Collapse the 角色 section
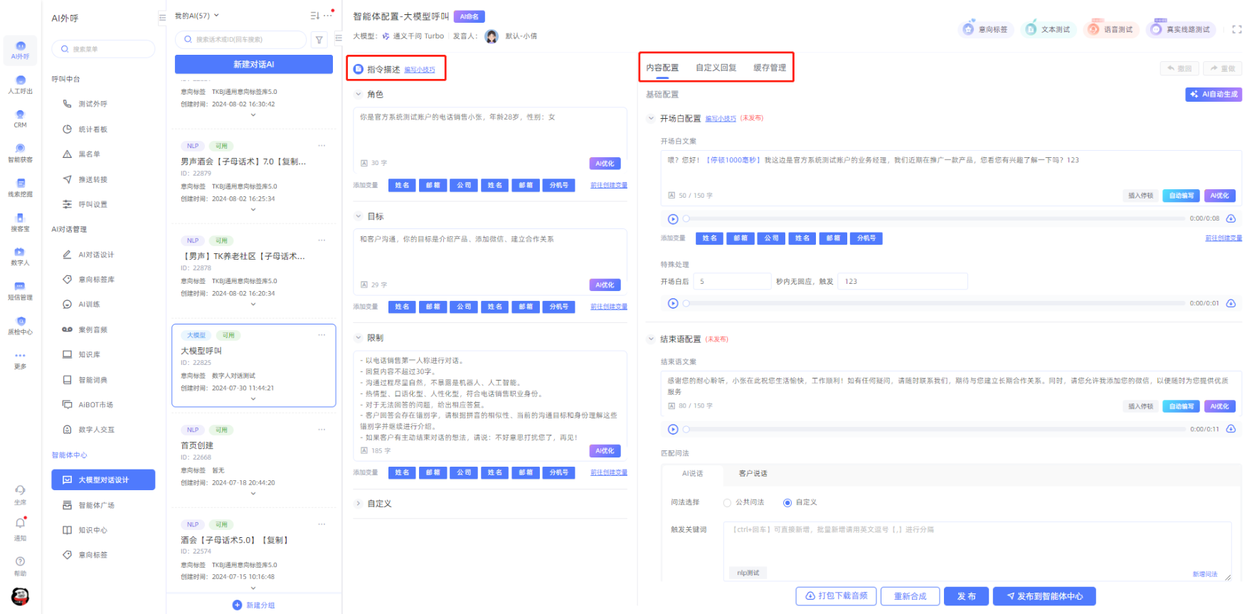 click(359, 94)
